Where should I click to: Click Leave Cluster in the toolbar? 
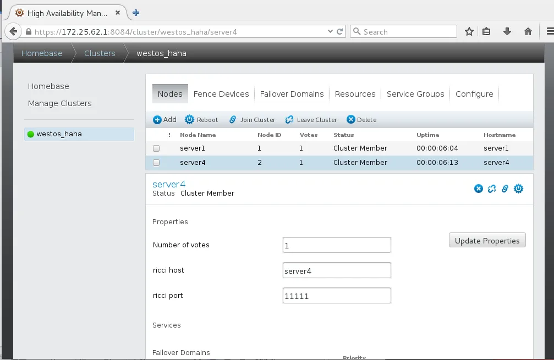pos(311,120)
